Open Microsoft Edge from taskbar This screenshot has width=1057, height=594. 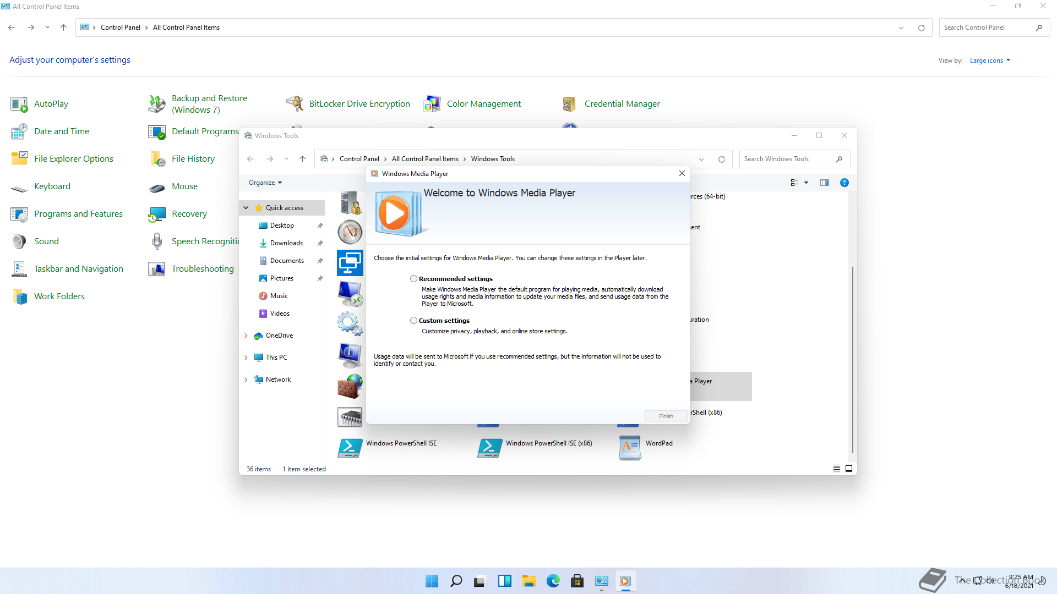coord(553,581)
